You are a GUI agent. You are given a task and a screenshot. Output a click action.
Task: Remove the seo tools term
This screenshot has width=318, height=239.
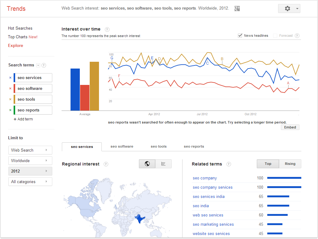[x=10, y=99]
